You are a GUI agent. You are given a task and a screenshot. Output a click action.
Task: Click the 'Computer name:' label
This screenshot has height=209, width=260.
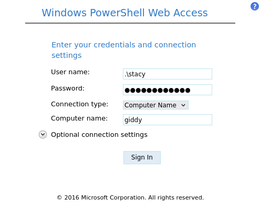[79, 118]
